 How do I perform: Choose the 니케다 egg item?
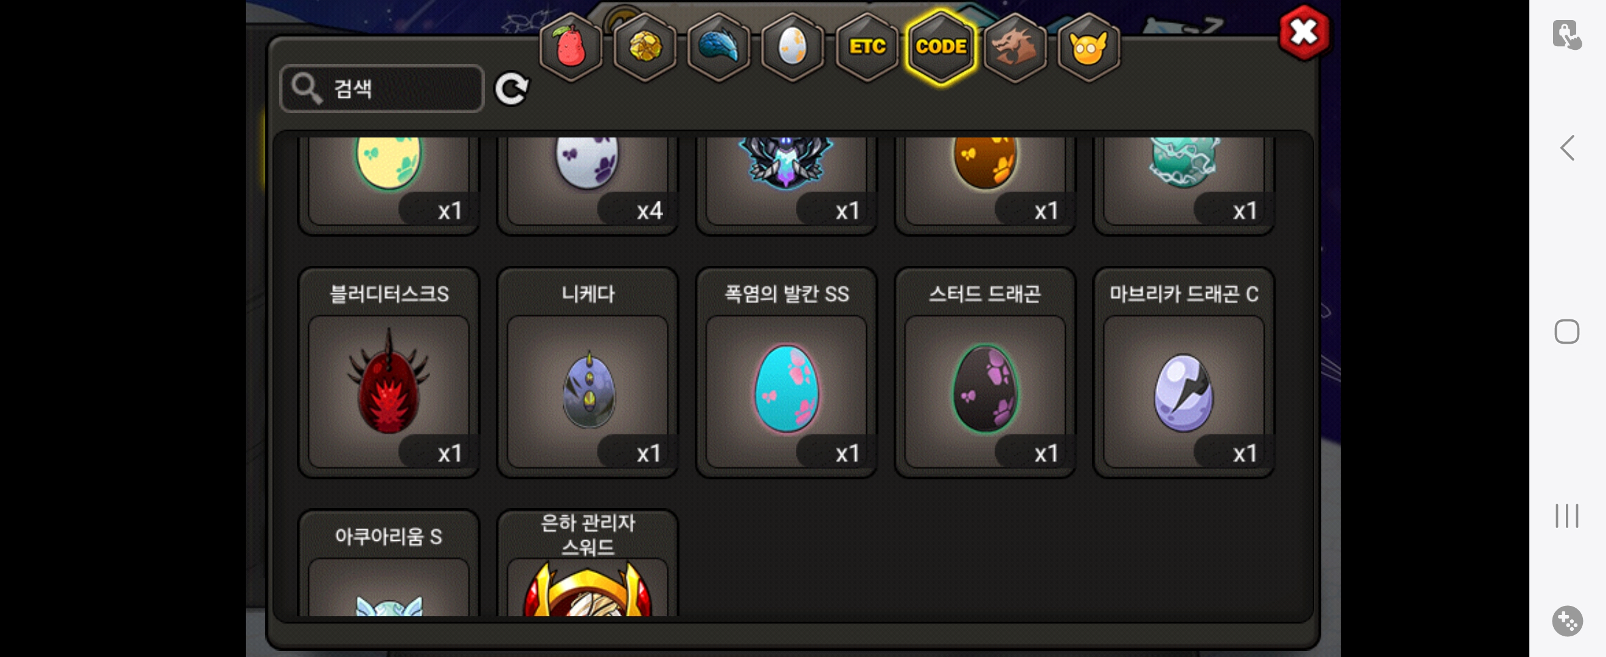pyautogui.click(x=588, y=374)
